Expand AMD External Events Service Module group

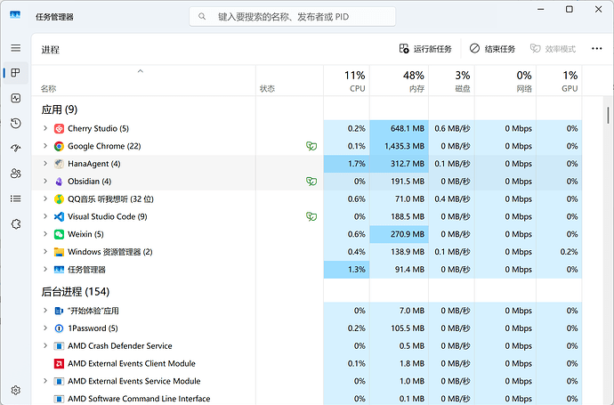45,381
